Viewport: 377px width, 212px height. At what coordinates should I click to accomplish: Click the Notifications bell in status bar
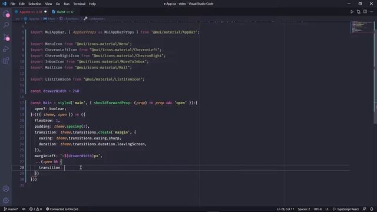tap(372, 209)
